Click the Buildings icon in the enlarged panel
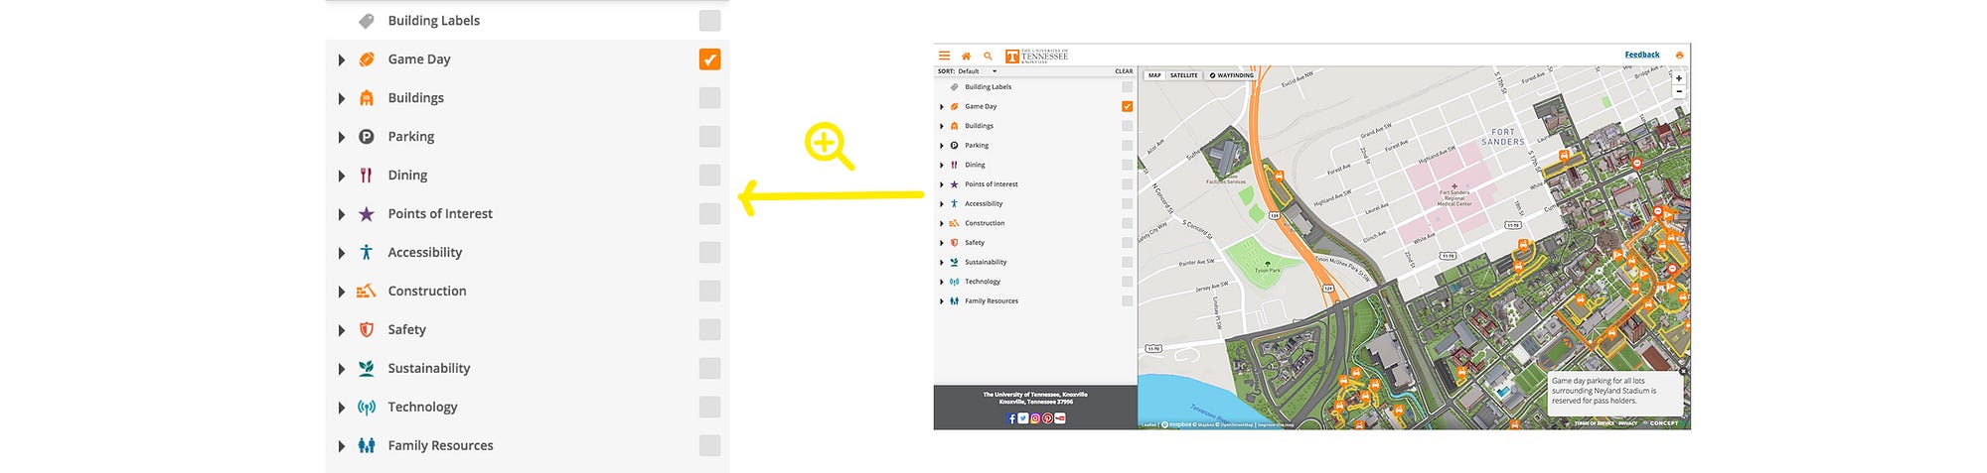 [367, 98]
